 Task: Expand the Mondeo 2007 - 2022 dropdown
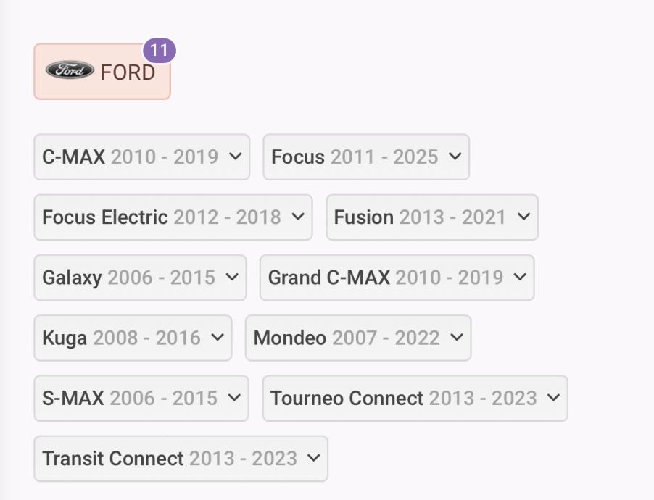(x=357, y=338)
